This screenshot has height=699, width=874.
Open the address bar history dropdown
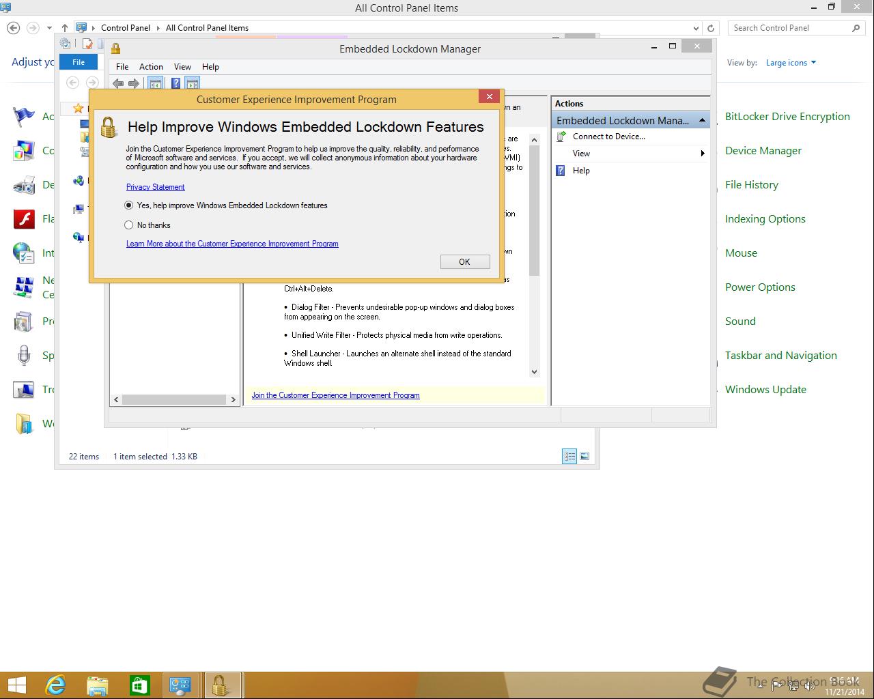pos(696,28)
